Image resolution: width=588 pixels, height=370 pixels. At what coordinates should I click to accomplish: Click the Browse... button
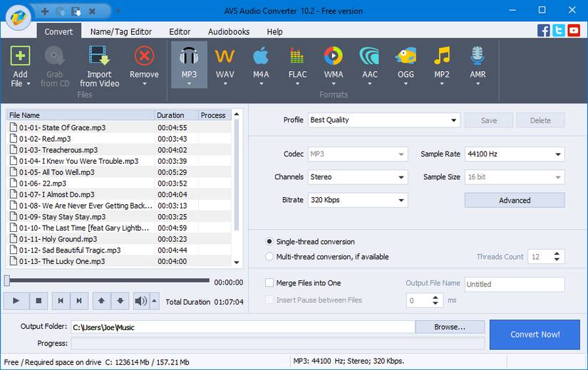click(450, 327)
